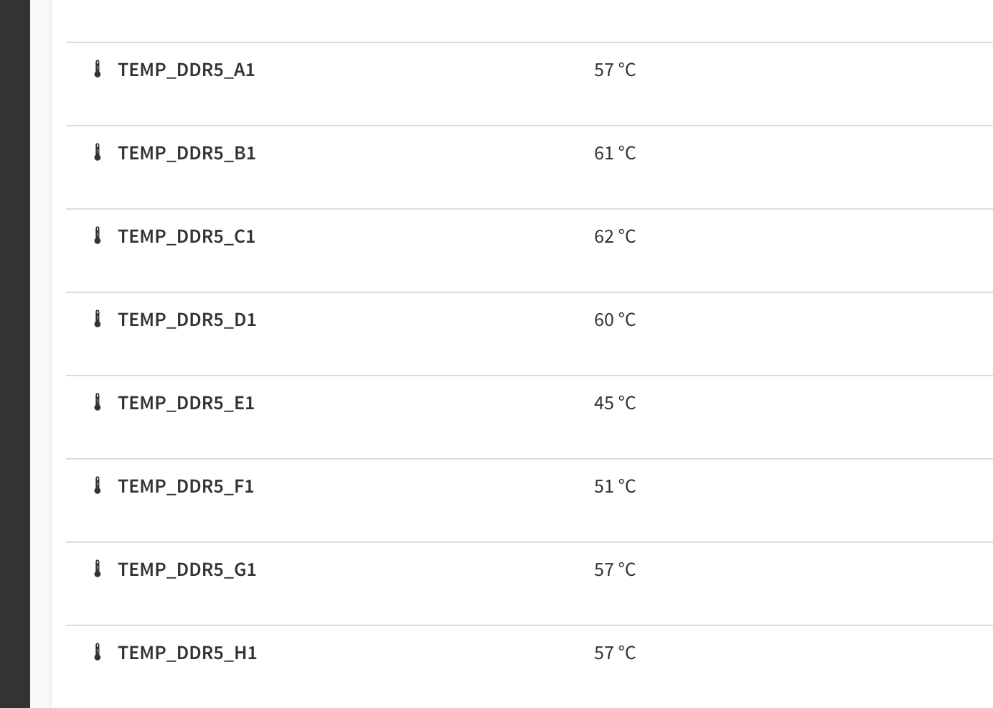This screenshot has height=708, width=993.
Task: Click the 62 °C reading for DDR5 C1
Action: (x=615, y=236)
